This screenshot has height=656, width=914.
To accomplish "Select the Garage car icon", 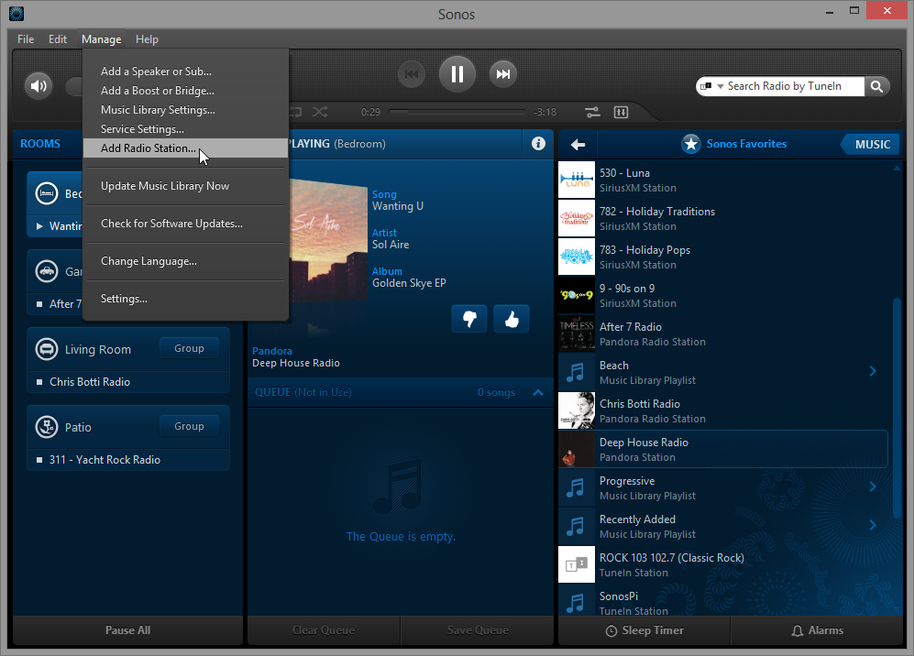I will (47, 271).
